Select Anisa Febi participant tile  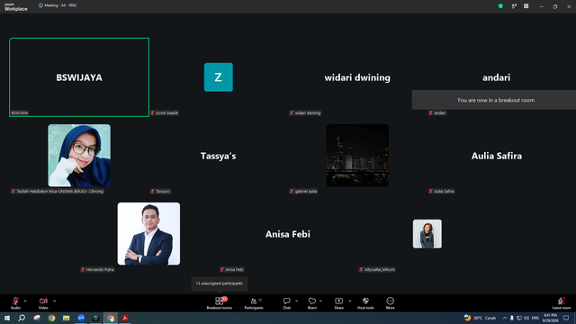tap(288, 234)
